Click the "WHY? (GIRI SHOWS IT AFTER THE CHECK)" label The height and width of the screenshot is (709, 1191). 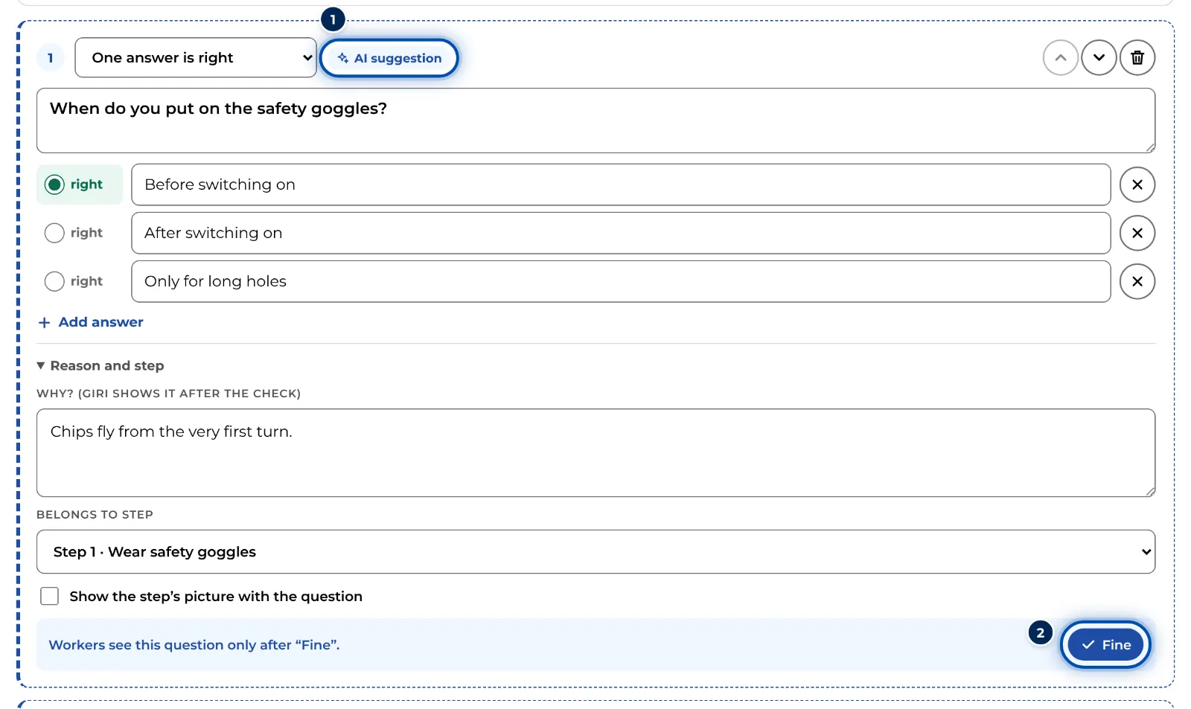pyautogui.click(x=168, y=394)
